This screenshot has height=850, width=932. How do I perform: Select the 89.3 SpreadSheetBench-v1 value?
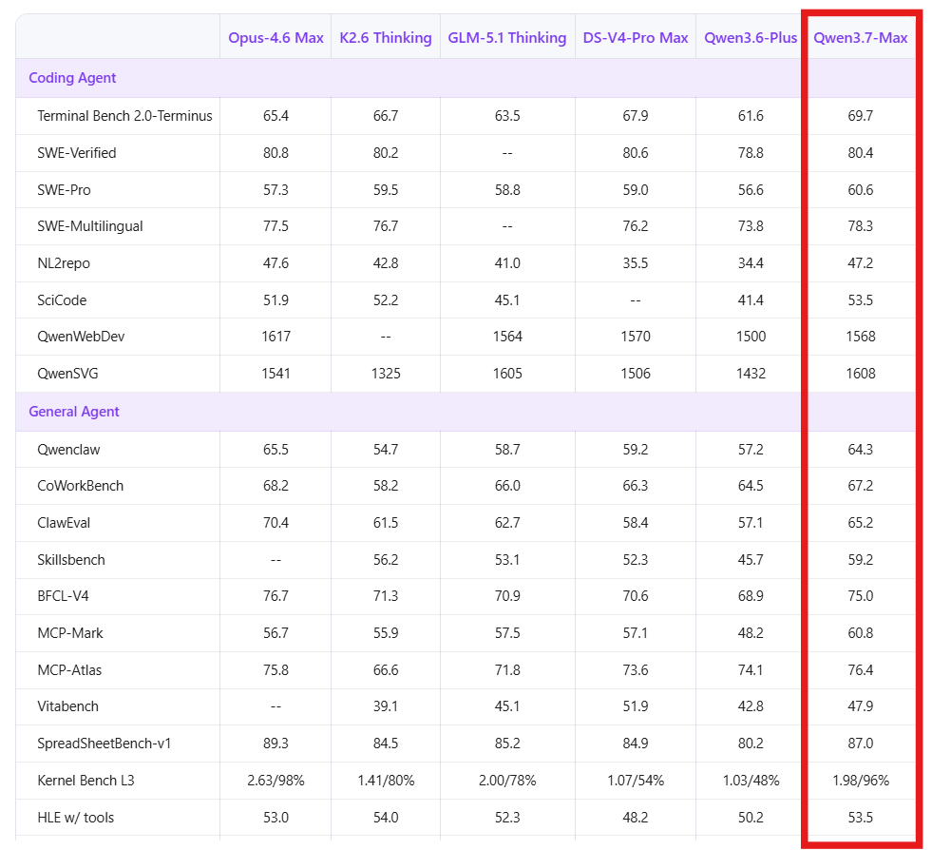(x=276, y=743)
